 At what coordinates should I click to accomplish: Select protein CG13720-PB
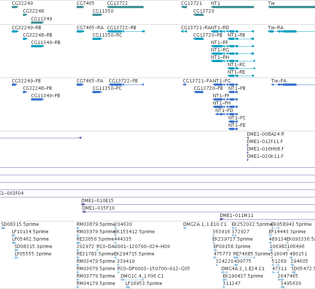click(x=208, y=88)
